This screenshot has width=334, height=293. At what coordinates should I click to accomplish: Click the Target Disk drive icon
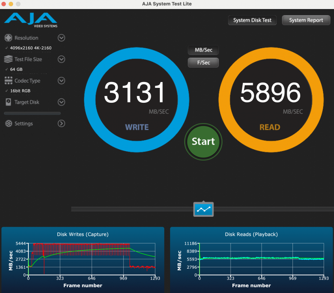click(x=8, y=102)
